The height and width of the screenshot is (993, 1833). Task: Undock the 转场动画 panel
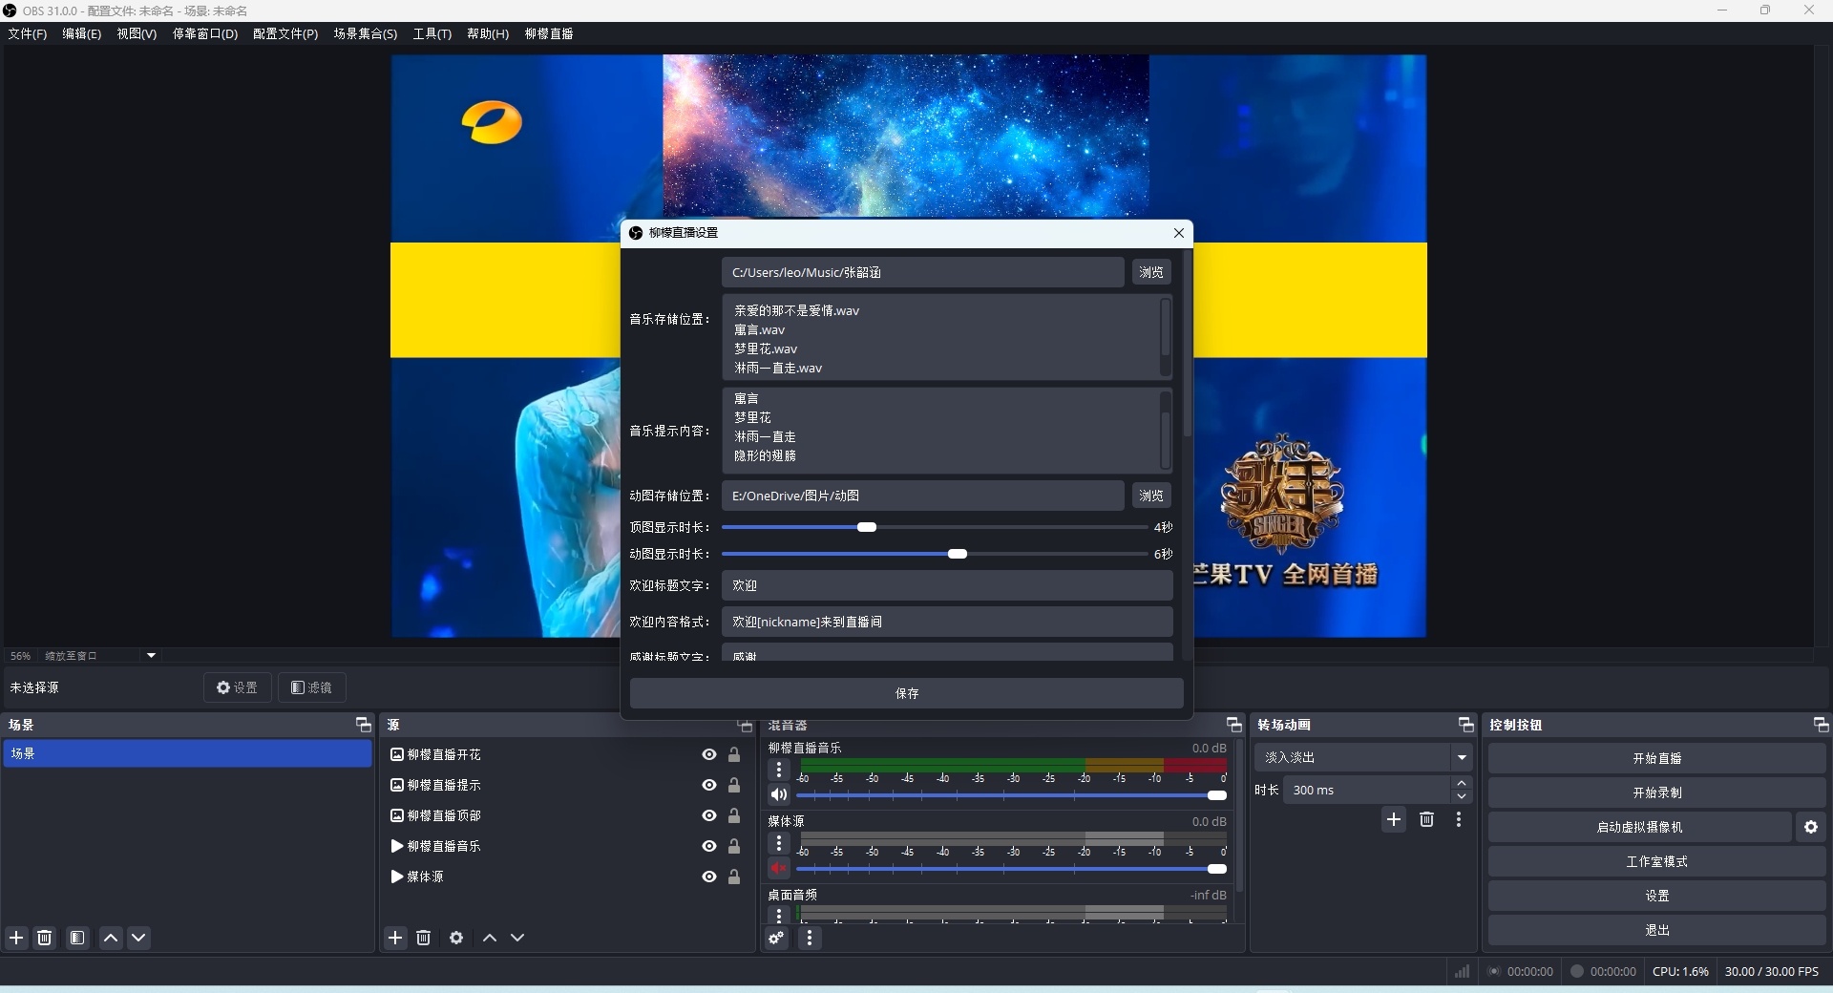1465,725
